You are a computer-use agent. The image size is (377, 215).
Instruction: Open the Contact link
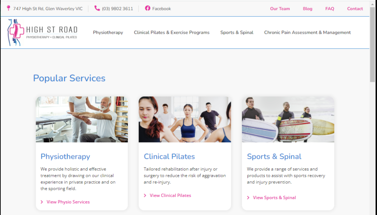tap(355, 9)
